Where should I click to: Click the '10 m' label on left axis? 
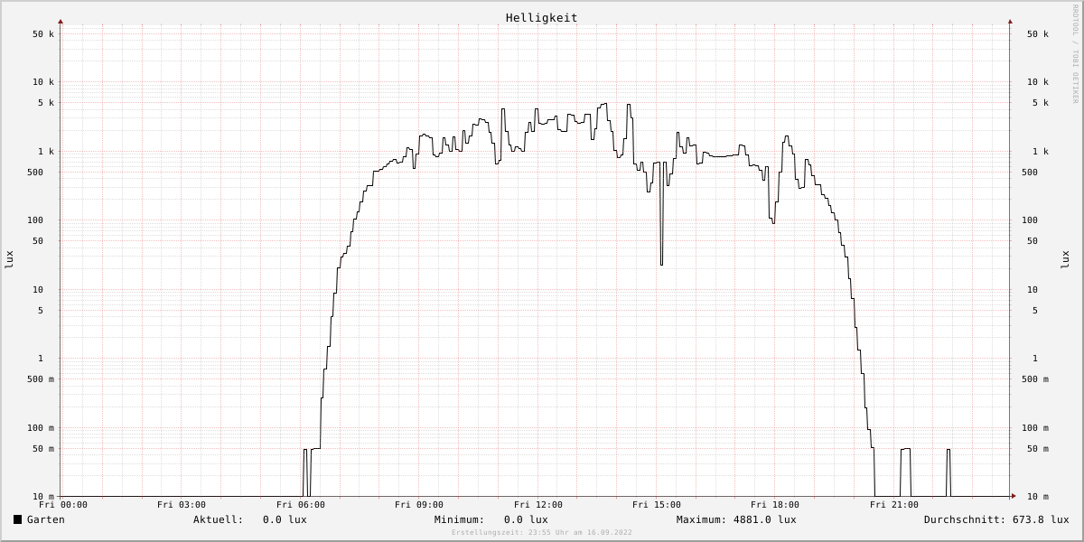click(43, 497)
